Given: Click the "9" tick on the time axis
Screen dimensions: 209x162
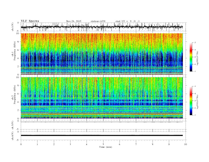Looking at the screenshot, I should pos(169,144).
